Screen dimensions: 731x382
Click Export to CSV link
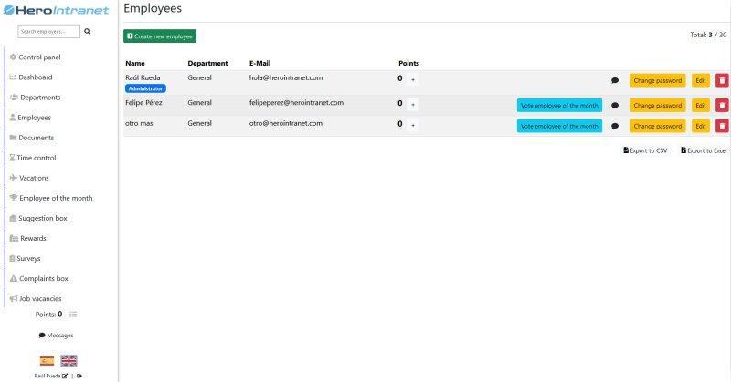[x=645, y=150]
